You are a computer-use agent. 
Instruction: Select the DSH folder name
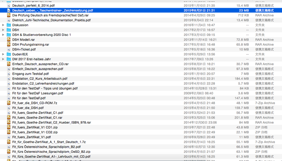tap(16, 30)
